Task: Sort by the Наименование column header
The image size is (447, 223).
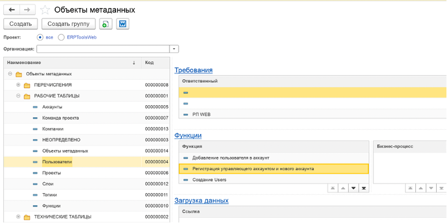Action: pyautogui.click(x=73, y=63)
